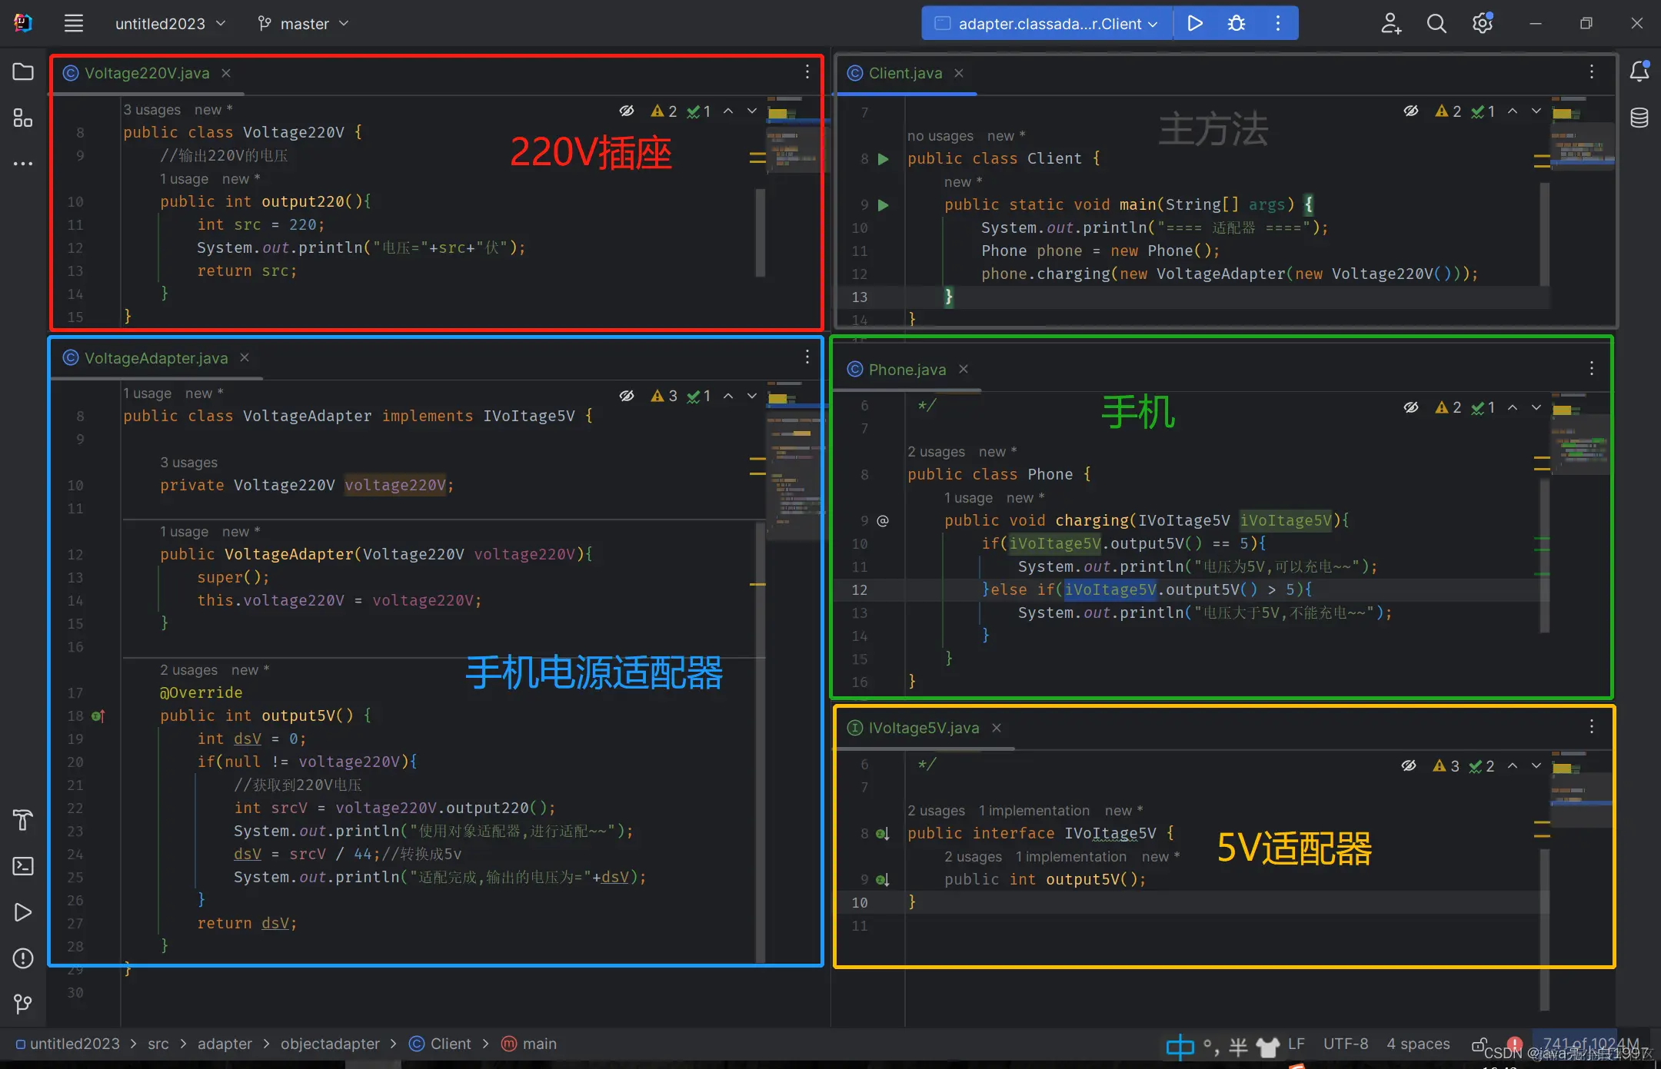The width and height of the screenshot is (1661, 1069).
Task: Toggle reader mode eye in IVoltage5V.java editor
Action: [x=1408, y=765]
